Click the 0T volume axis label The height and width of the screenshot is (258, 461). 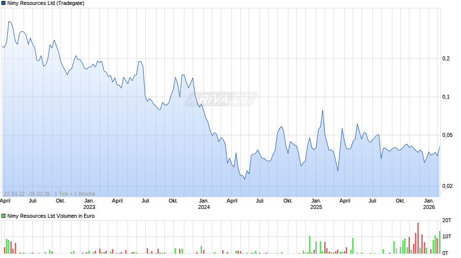[445, 253]
